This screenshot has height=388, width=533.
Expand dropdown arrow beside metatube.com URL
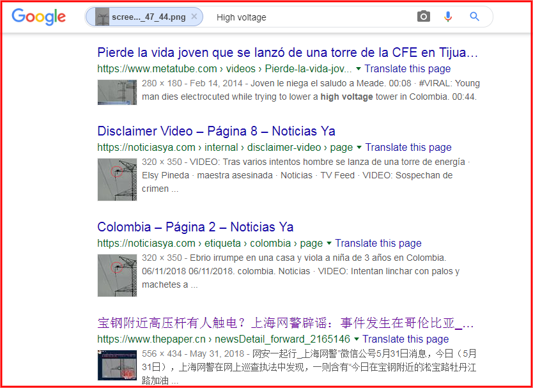point(359,69)
